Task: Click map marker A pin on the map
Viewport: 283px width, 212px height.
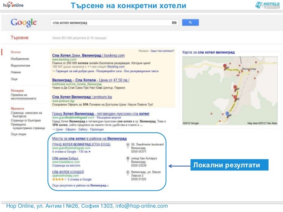Action: pos(235,88)
